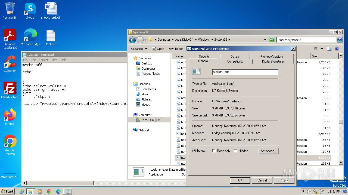
Task: Click the Open button in Explorer toolbar
Action: (x=158, y=49)
